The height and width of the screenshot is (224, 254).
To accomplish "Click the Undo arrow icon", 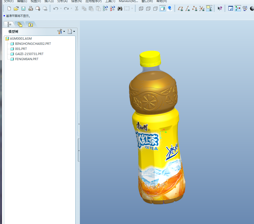I will [56, 8].
